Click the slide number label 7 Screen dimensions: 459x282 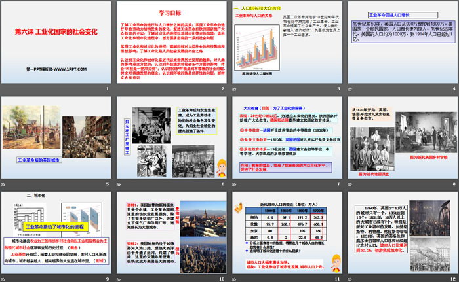(338, 184)
